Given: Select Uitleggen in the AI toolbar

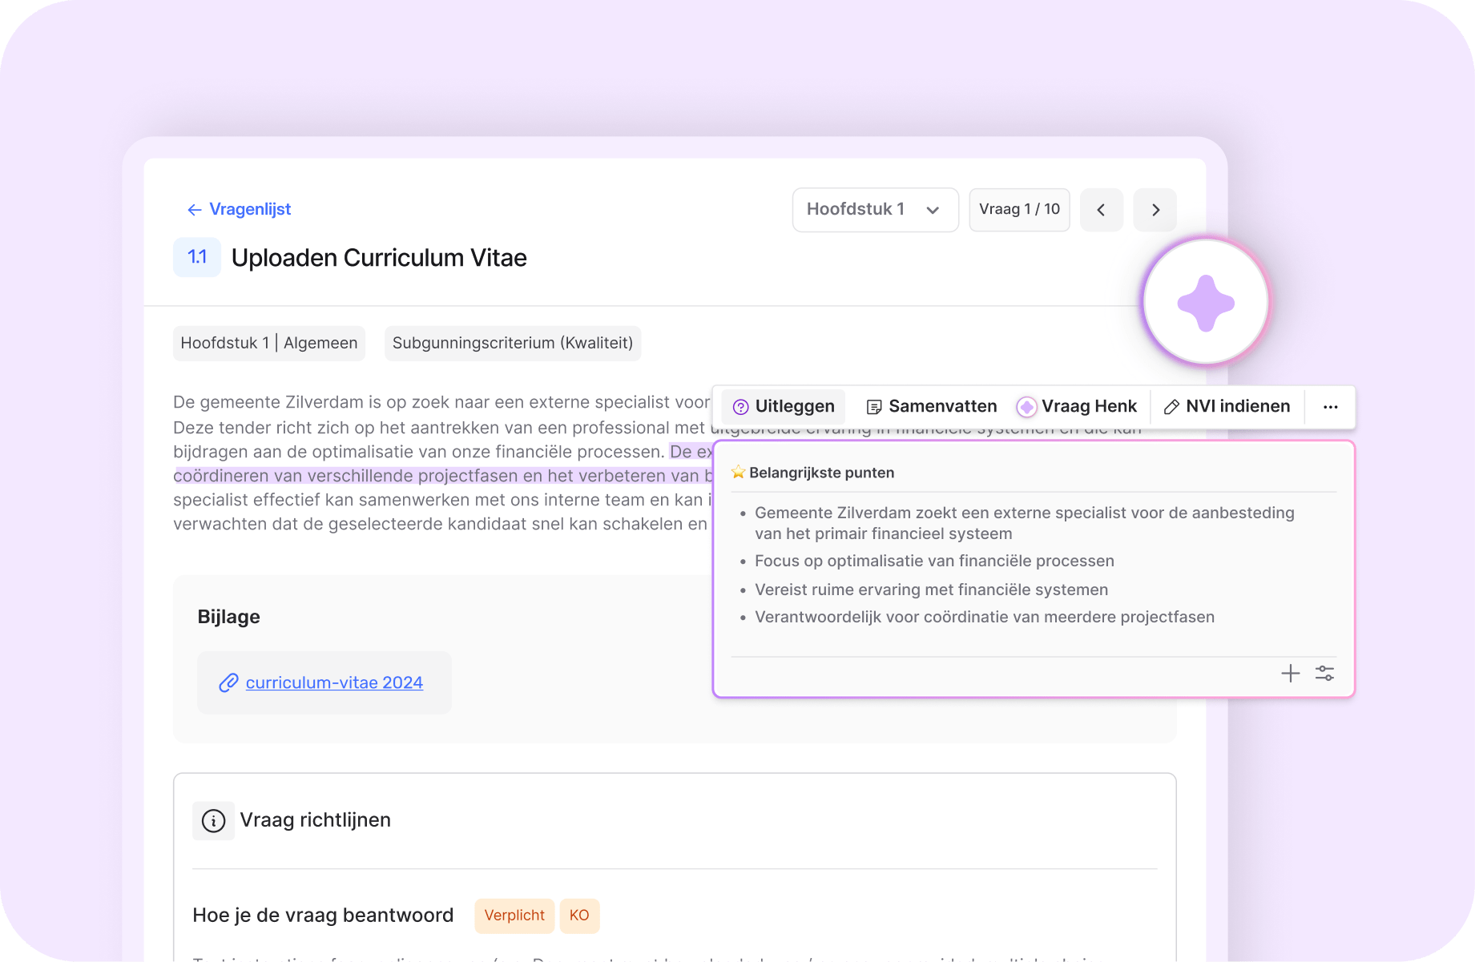Looking at the screenshot, I should coord(784,407).
